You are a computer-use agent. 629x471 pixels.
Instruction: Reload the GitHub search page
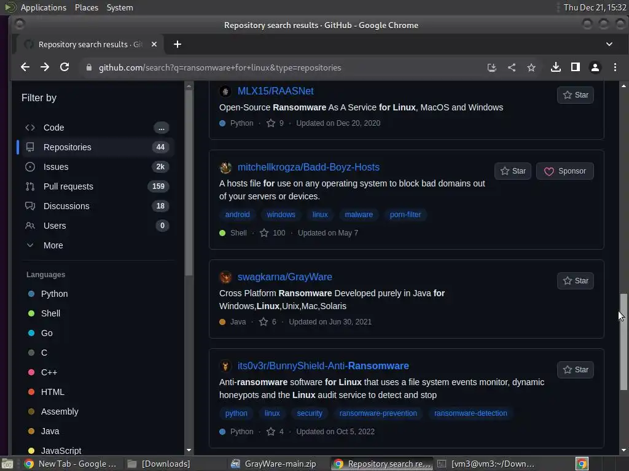[x=64, y=67]
